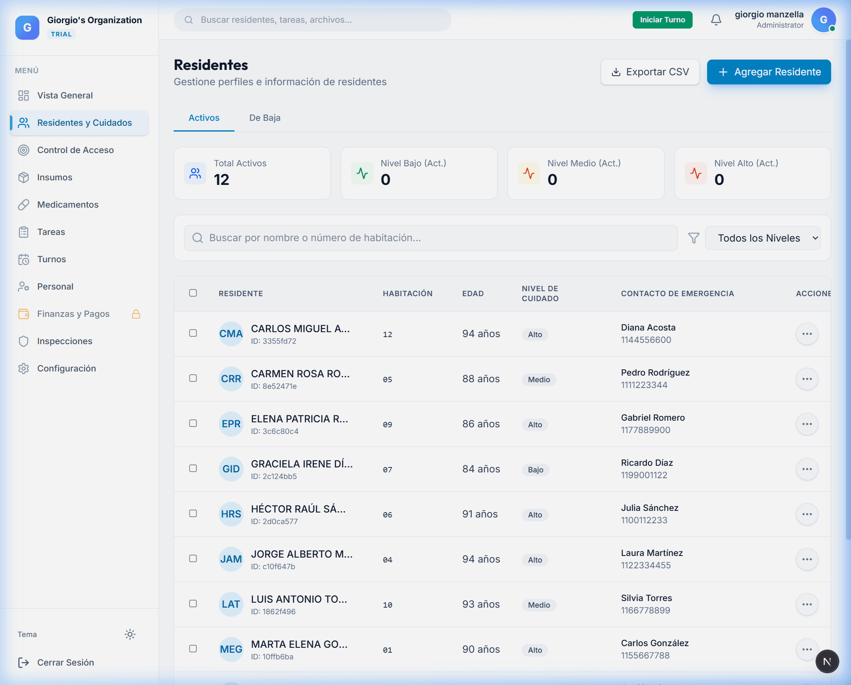Check the select-all residents checkbox
Viewport: 851px width, 685px height.
[193, 293]
